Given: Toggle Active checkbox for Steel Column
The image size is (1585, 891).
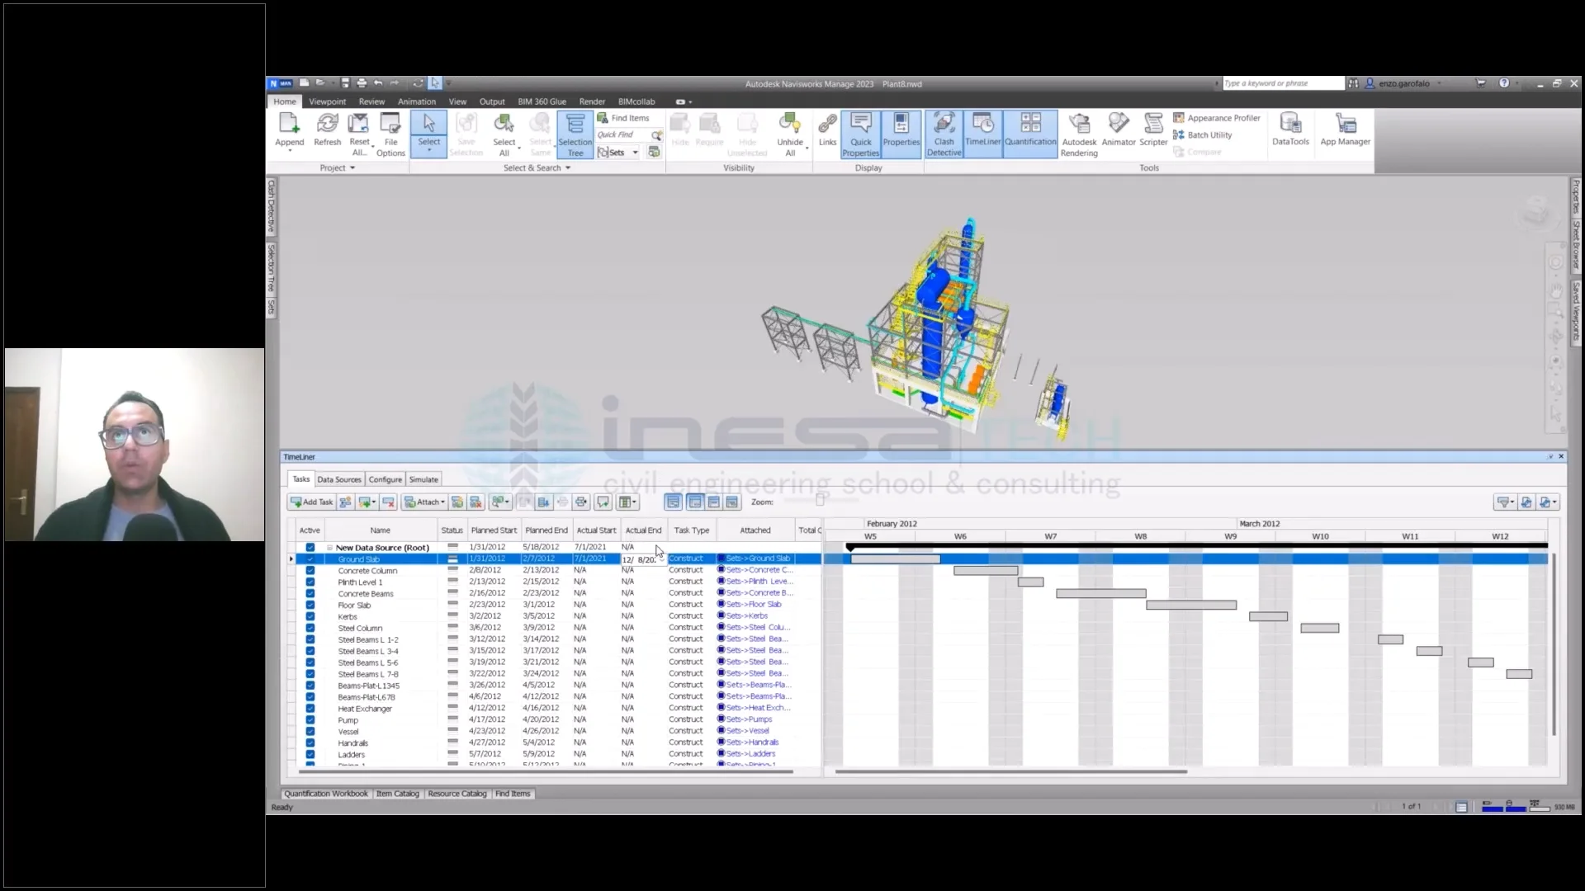Looking at the screenshot, I should 310,628.
